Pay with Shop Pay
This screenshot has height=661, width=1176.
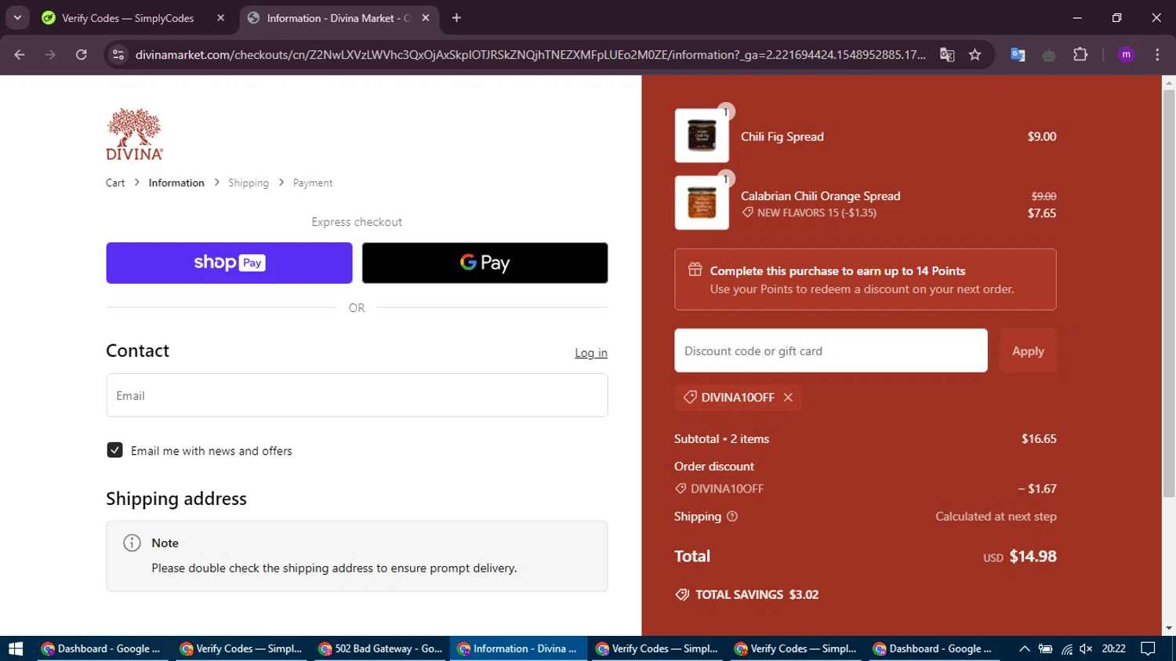[x=229, y=263]
